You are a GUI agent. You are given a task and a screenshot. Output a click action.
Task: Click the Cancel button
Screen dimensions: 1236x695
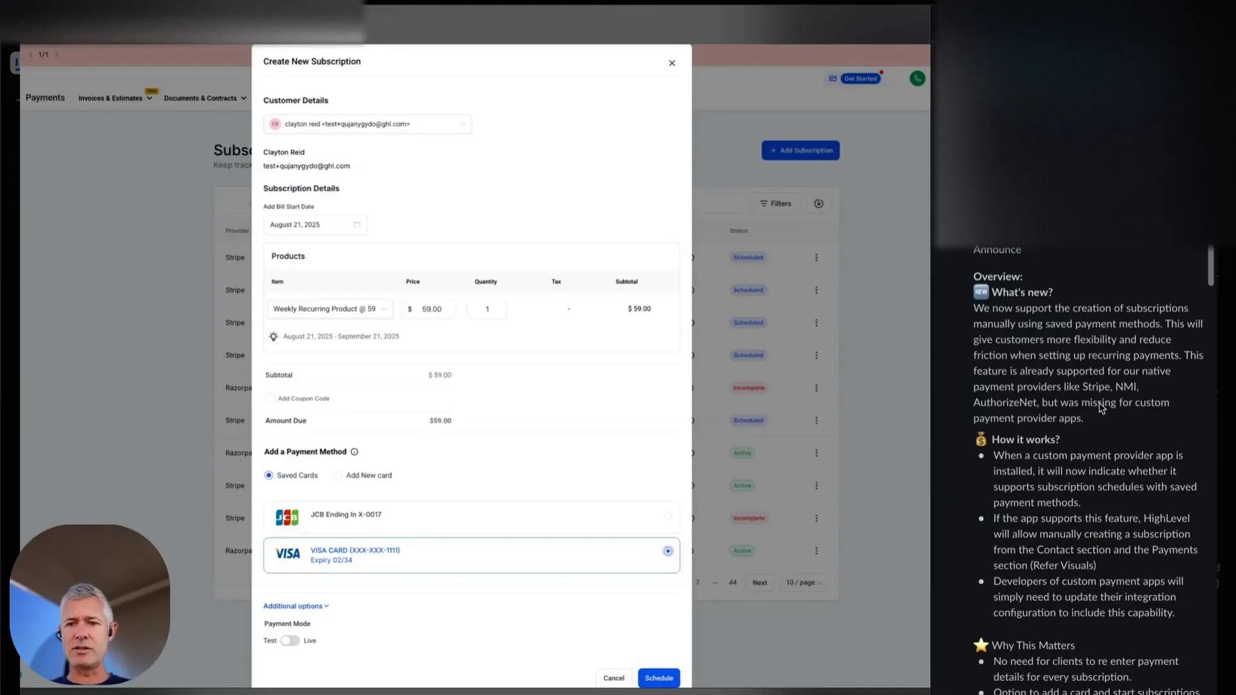pos(613,678)
